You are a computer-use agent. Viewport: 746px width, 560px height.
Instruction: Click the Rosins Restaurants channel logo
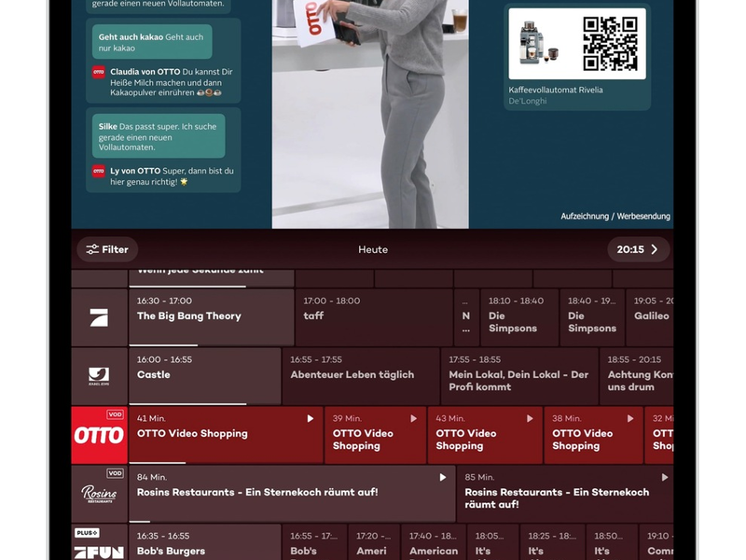tap(98, 492)
